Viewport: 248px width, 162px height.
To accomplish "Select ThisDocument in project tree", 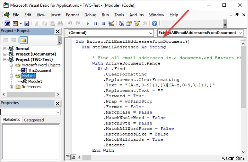I will 40,70.
